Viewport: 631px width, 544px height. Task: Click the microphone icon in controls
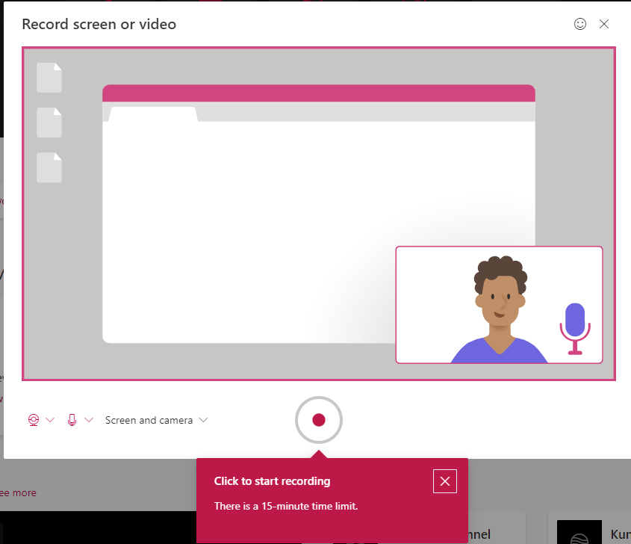tap(72, 420)
